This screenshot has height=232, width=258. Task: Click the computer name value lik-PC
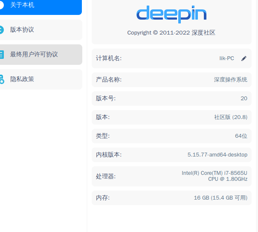click(226, 58)
